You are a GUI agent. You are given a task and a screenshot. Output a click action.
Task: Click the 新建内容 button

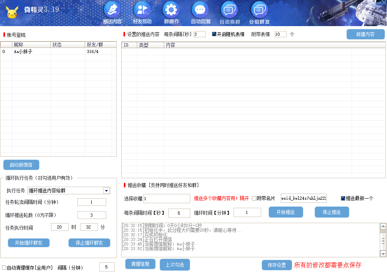(365, 34)
